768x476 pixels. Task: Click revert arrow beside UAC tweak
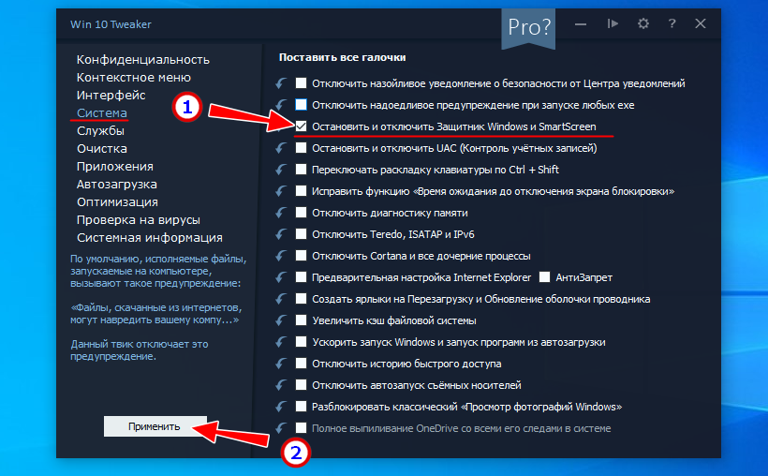coord(281,148)
